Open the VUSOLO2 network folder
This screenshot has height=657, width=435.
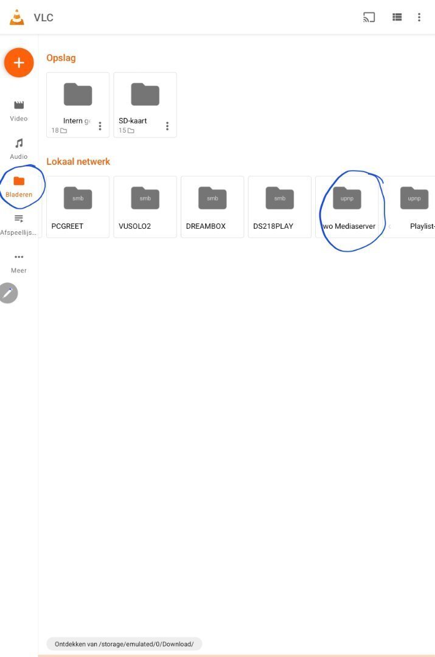(145, 206)
